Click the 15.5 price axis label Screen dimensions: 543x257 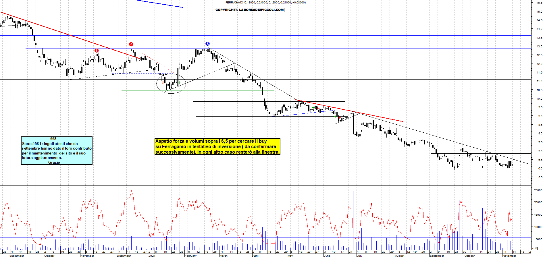pos(539,3)
